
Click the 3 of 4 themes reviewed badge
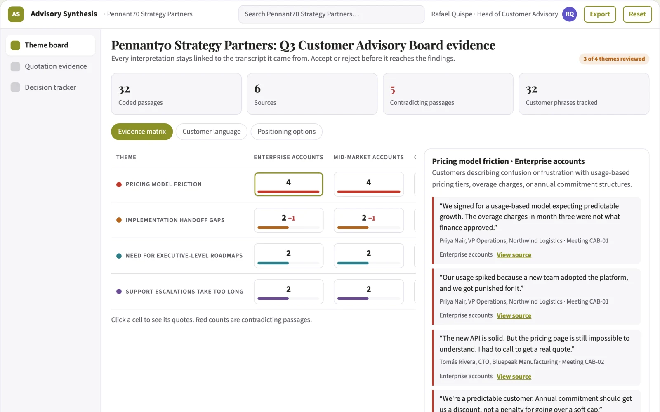(x=614, y=59)
